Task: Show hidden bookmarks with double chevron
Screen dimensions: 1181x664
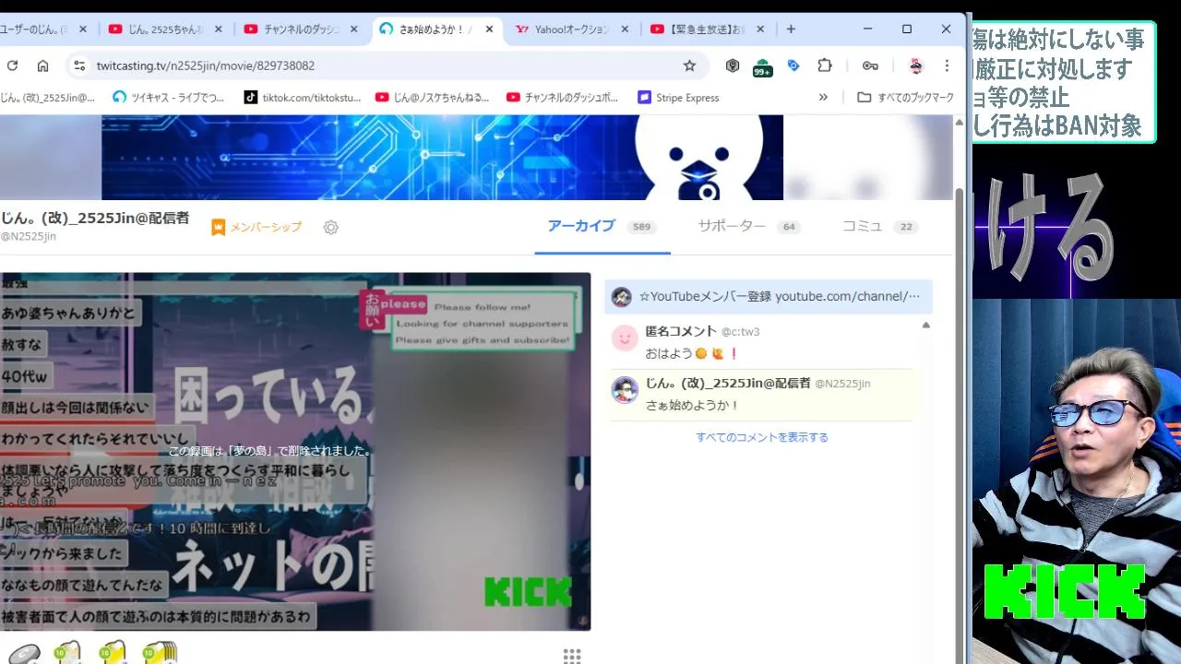Action: (823, 97)
